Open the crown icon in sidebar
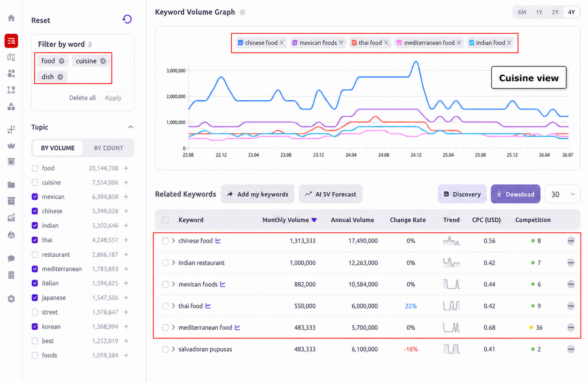Viewport: 588px width, 382px height. click(x=11, y=146)
